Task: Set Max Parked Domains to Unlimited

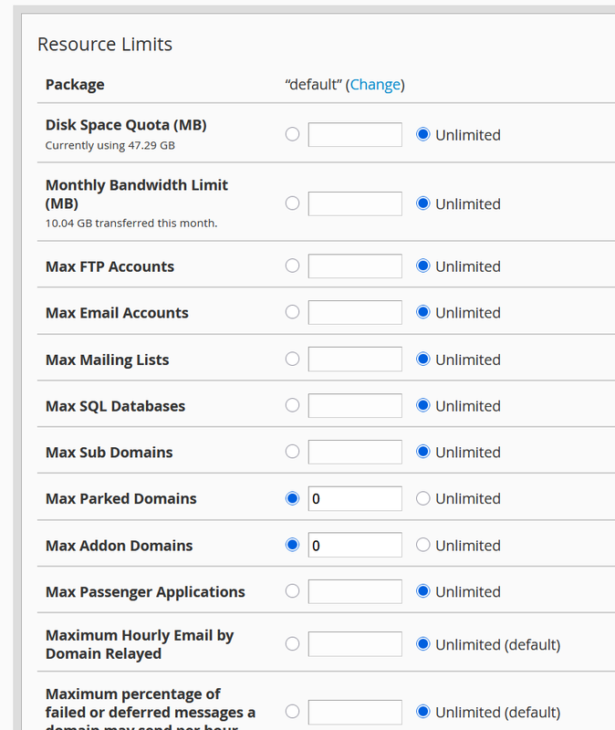Action: point(423,498)
